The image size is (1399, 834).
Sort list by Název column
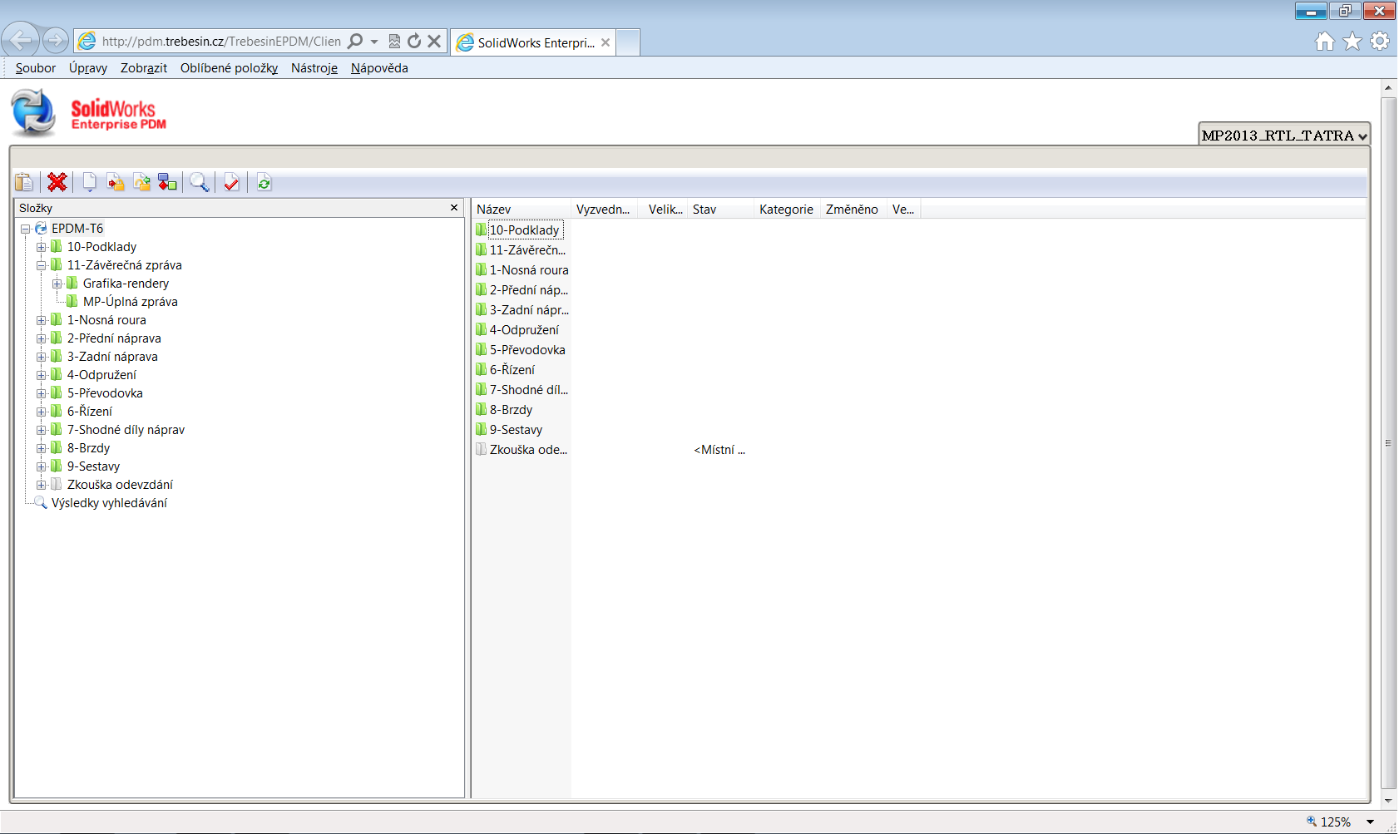click(x=522, y=210)
